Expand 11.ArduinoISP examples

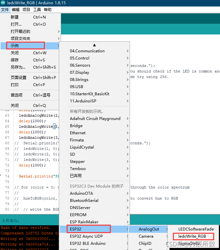[x=94, y=101]
